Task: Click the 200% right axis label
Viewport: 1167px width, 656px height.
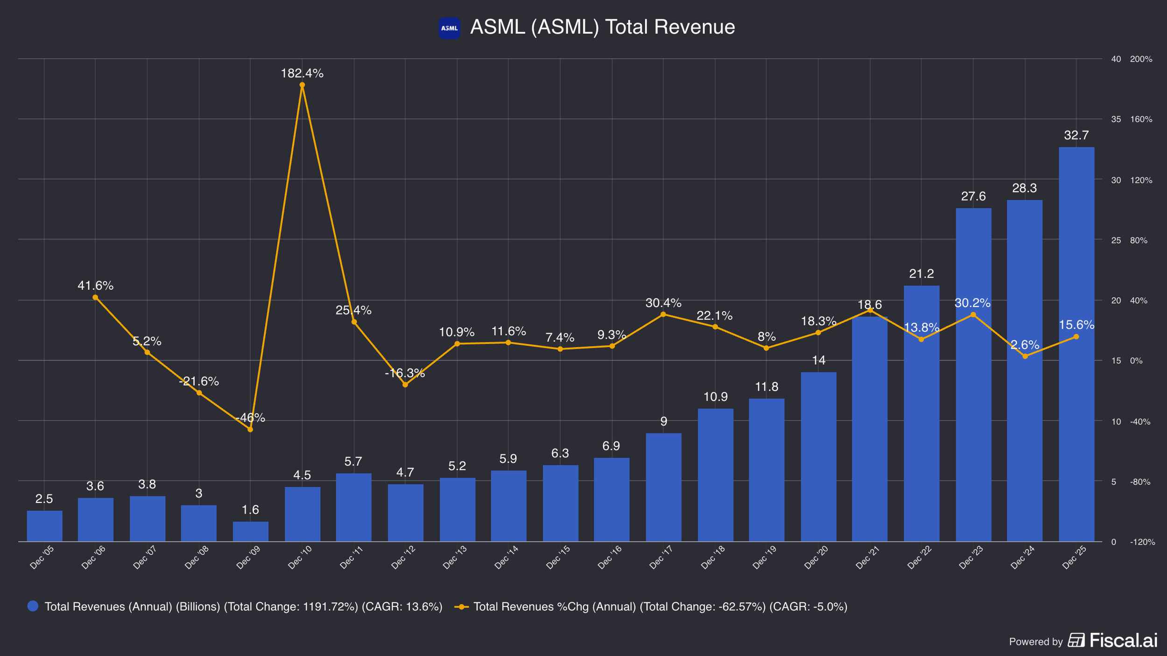Action: [1141, 59]
